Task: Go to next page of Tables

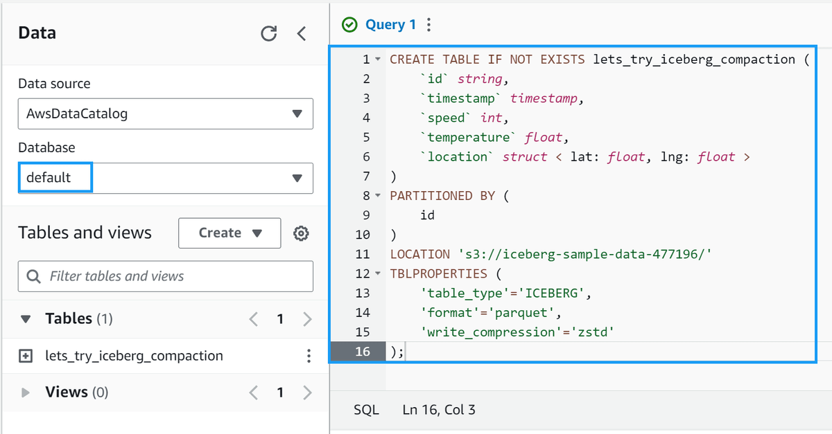Action: pyautogui.click(x=307, y=319)
